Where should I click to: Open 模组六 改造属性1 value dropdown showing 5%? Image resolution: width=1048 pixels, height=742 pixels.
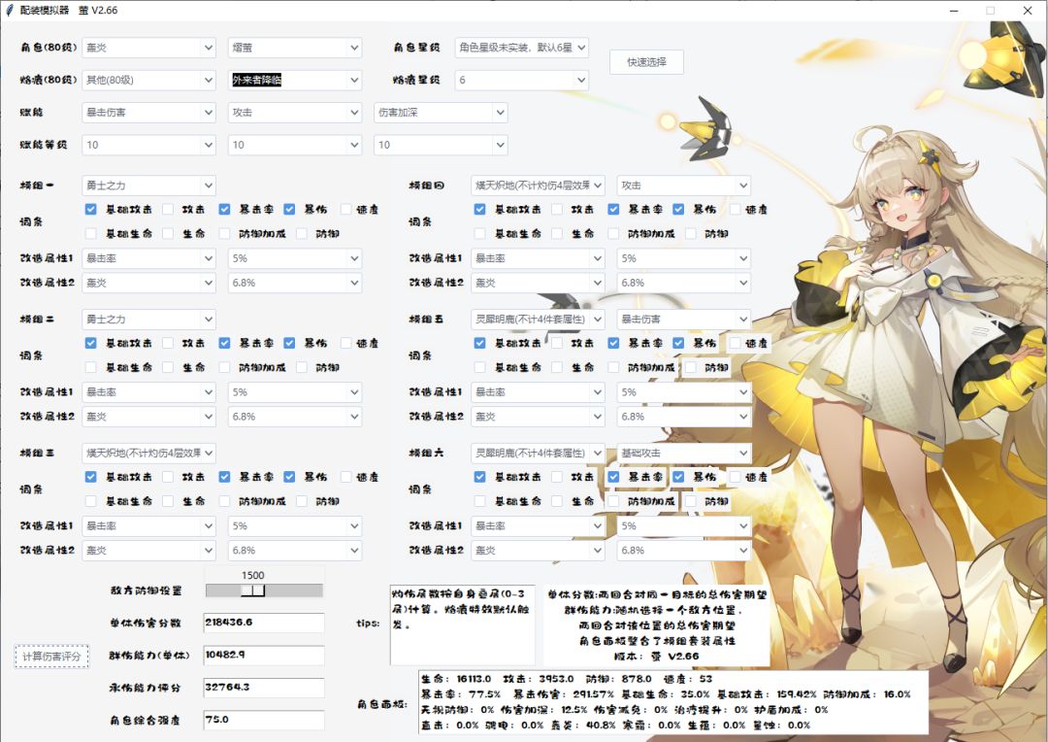tap(684, 525)
